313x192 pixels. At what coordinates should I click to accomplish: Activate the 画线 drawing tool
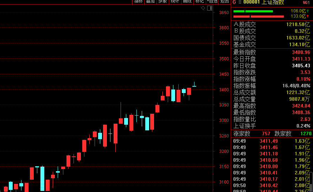[187, 1]
